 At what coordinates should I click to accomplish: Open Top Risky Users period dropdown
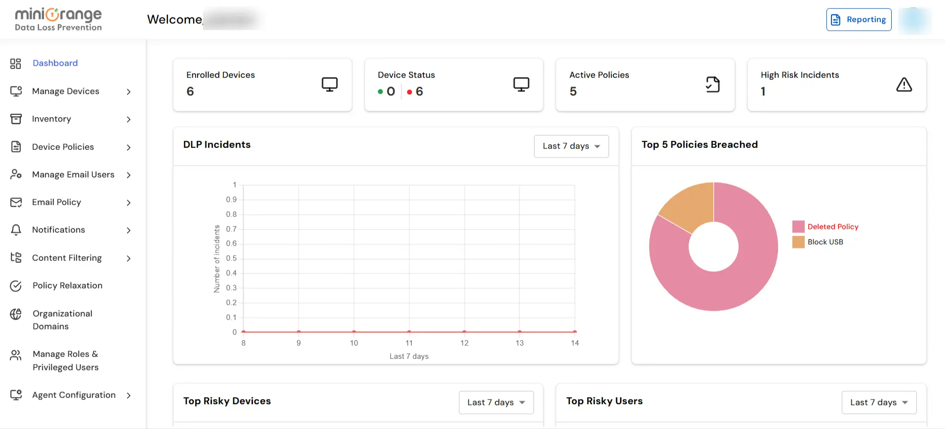point(879,402)
